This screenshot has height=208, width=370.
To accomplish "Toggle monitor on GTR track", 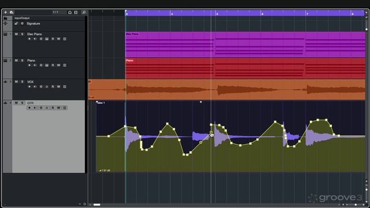I will point(35,108).
